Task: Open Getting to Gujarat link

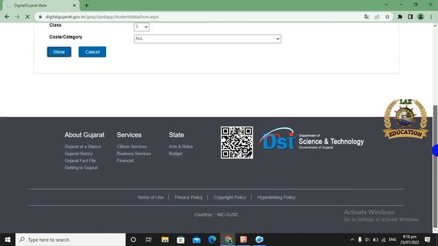Action: 81,167
